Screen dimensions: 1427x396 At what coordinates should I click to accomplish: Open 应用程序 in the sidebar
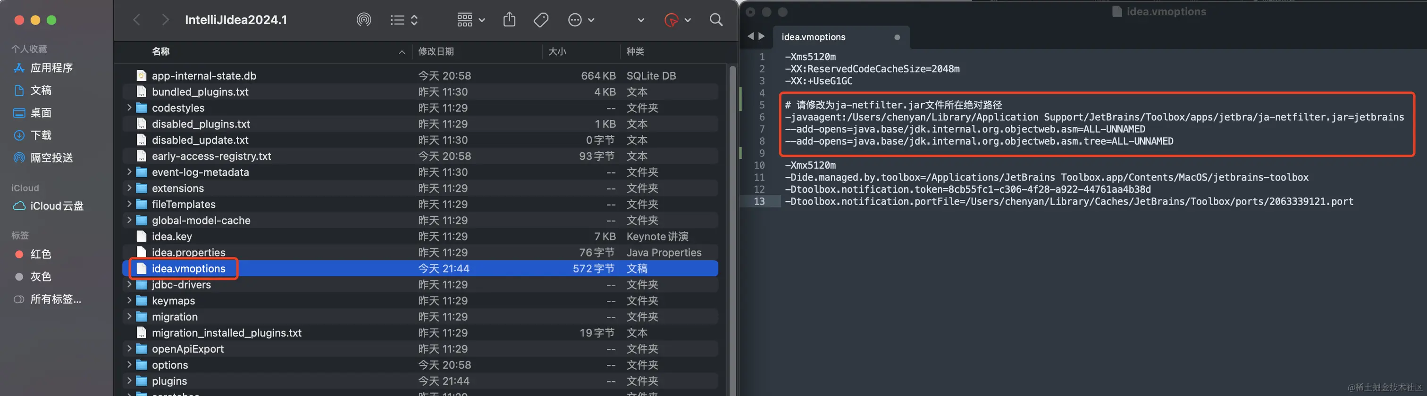tap(51, 68)
